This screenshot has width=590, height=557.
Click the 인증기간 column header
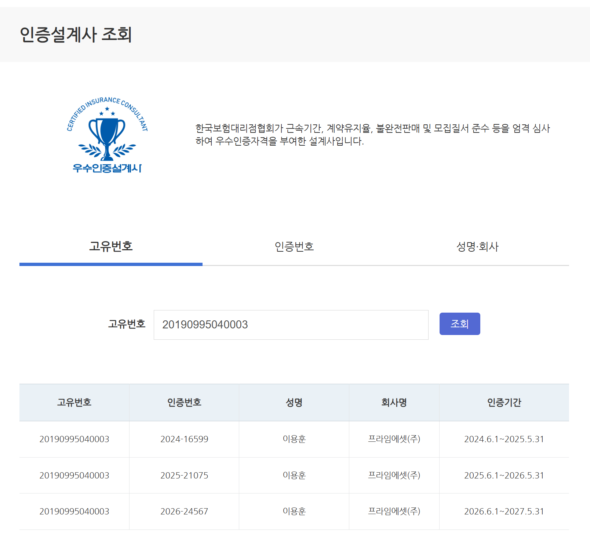(x=504, y=403)
